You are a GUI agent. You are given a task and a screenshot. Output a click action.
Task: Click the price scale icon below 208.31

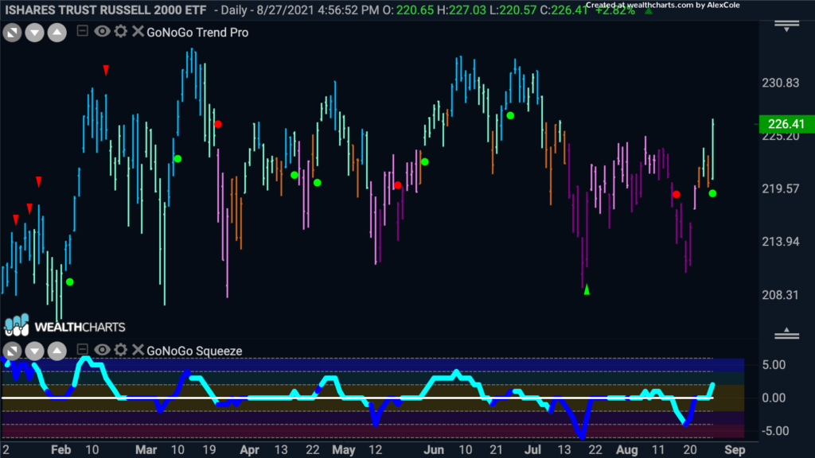pos(787,334)
